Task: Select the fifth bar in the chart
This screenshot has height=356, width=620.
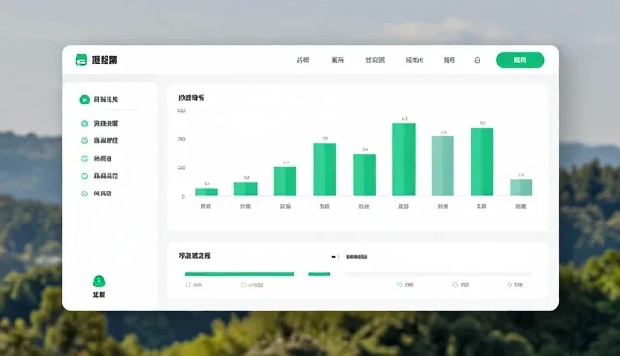Action: pyautogui.click(x=364, y=175)
